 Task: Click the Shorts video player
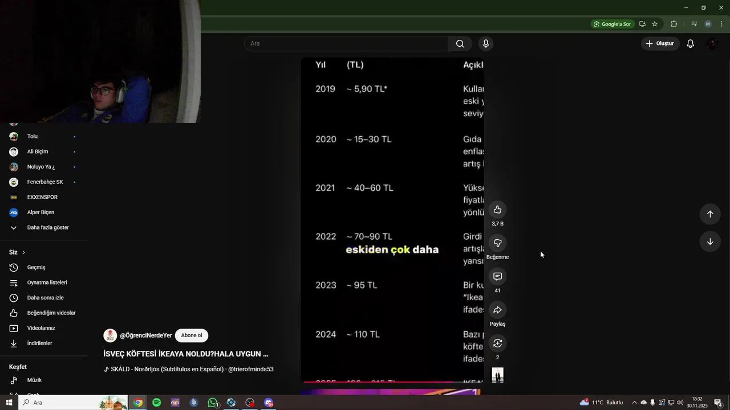pos(392,219)
